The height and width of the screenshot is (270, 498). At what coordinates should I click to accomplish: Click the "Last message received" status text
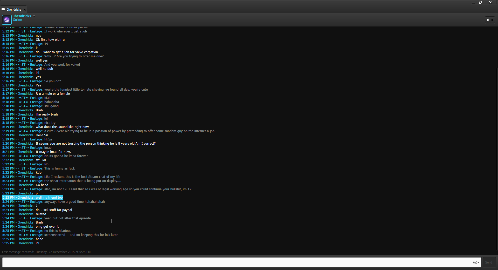click(46, 252)
